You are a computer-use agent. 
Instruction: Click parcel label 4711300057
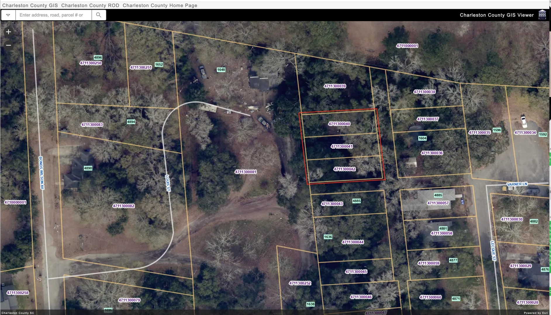[438, 203]
